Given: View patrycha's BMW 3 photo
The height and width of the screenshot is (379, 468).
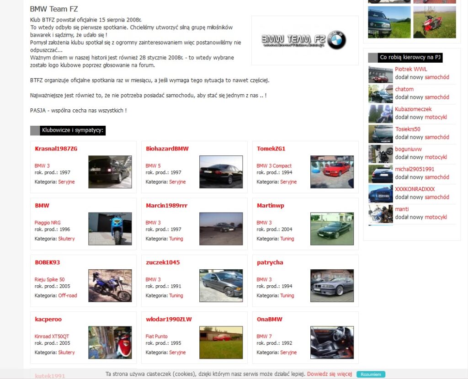Looking at the screenshot, I should (332, 286).
